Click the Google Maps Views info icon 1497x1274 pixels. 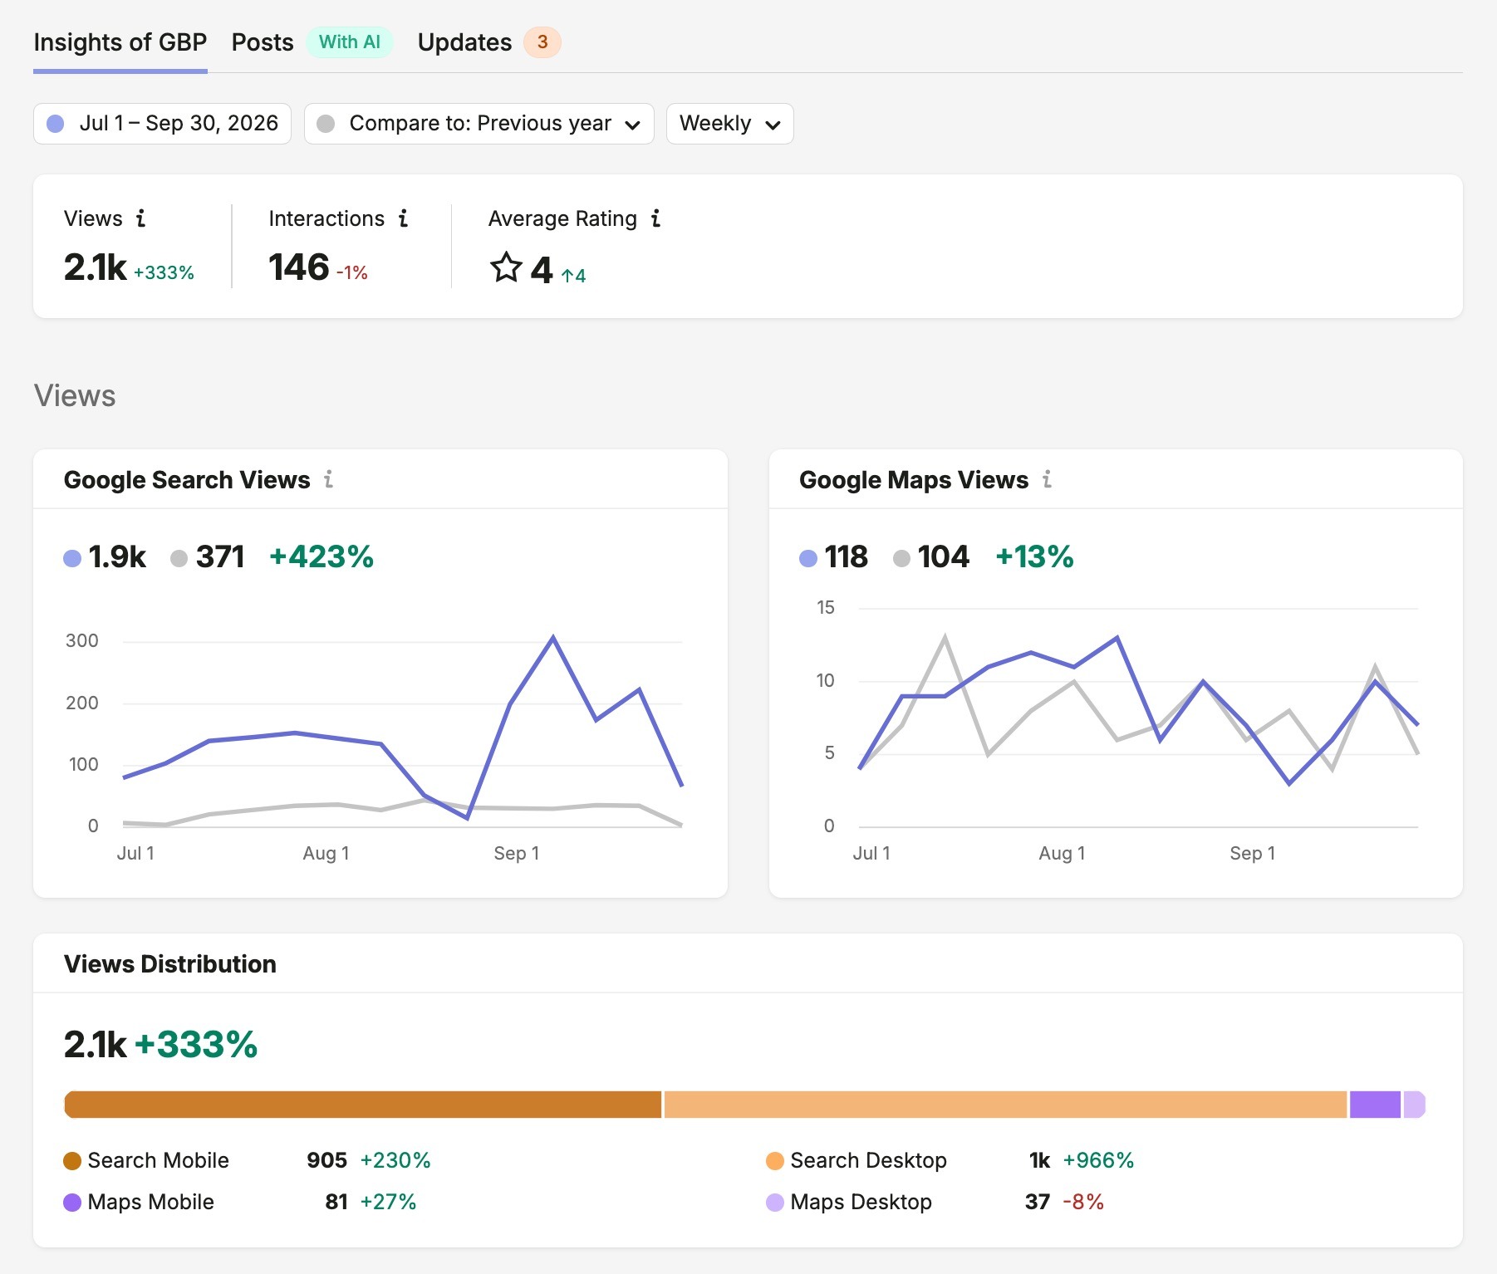(1048, 479)
